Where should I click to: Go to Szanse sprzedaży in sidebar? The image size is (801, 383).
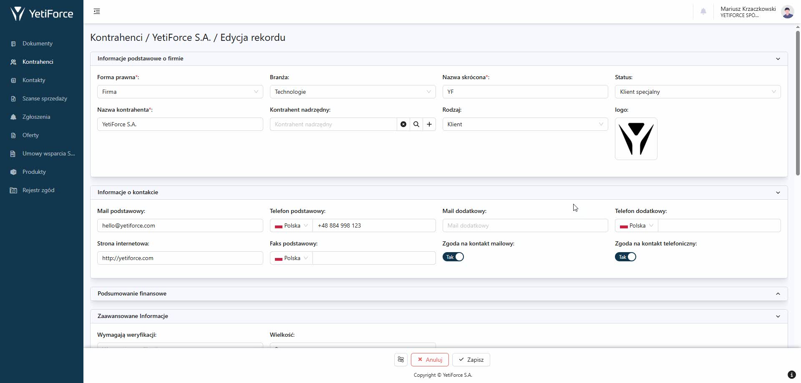point(45,98)
